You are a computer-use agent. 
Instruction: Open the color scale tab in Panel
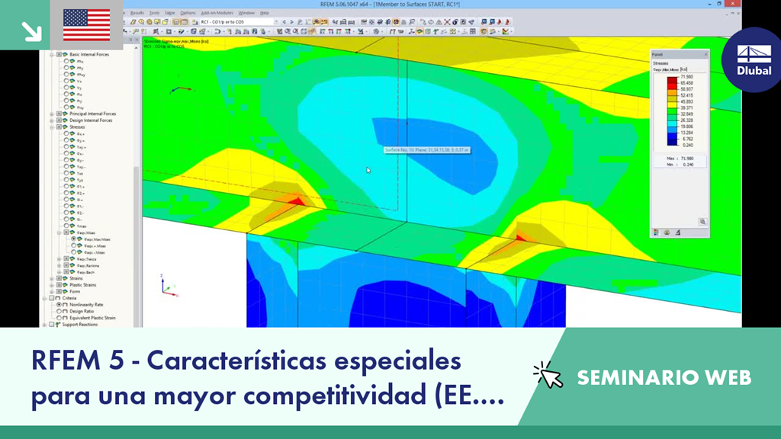(x=656, y=232)
